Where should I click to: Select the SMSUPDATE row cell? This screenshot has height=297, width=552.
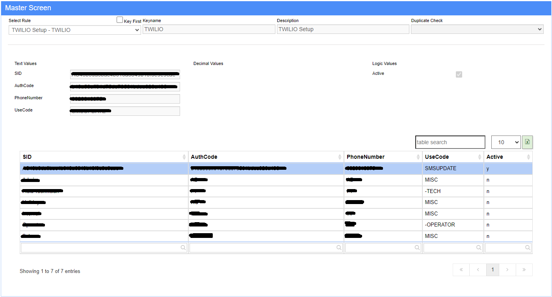(453, 169)
